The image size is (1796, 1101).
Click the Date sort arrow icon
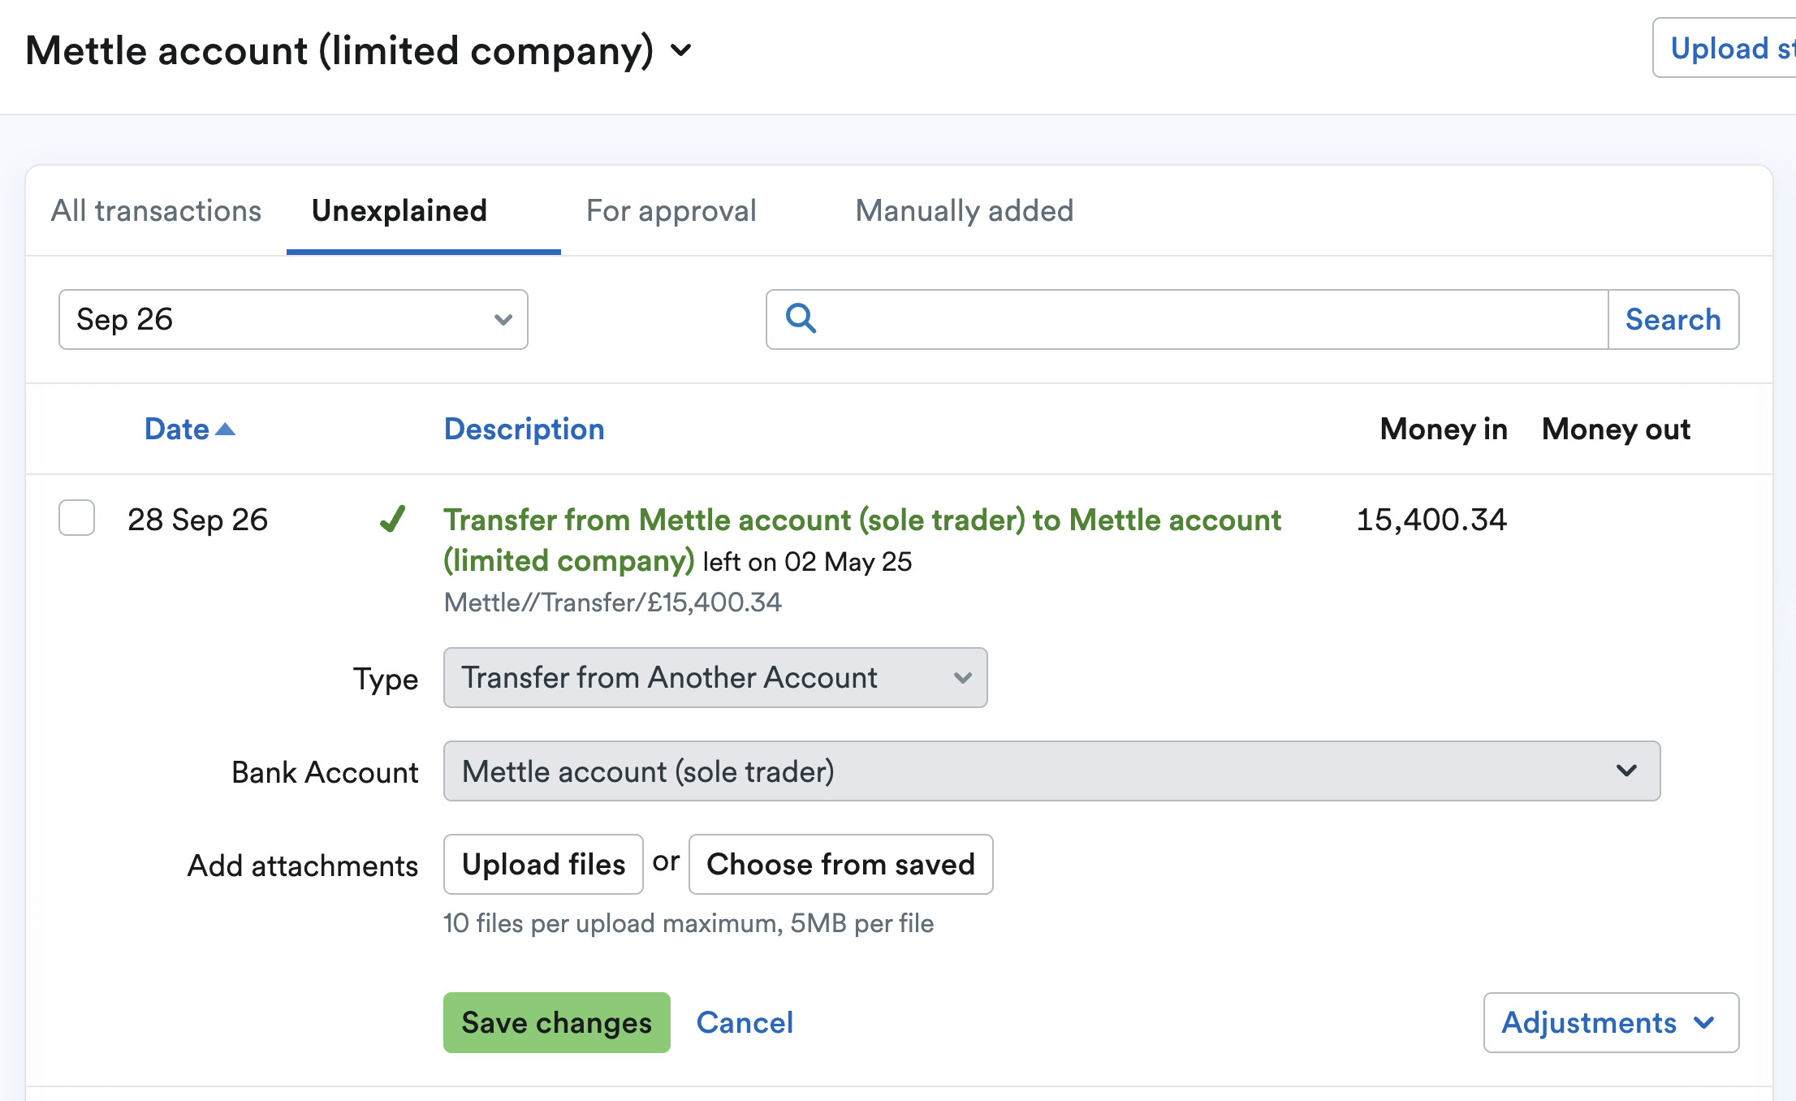(225, 430)
